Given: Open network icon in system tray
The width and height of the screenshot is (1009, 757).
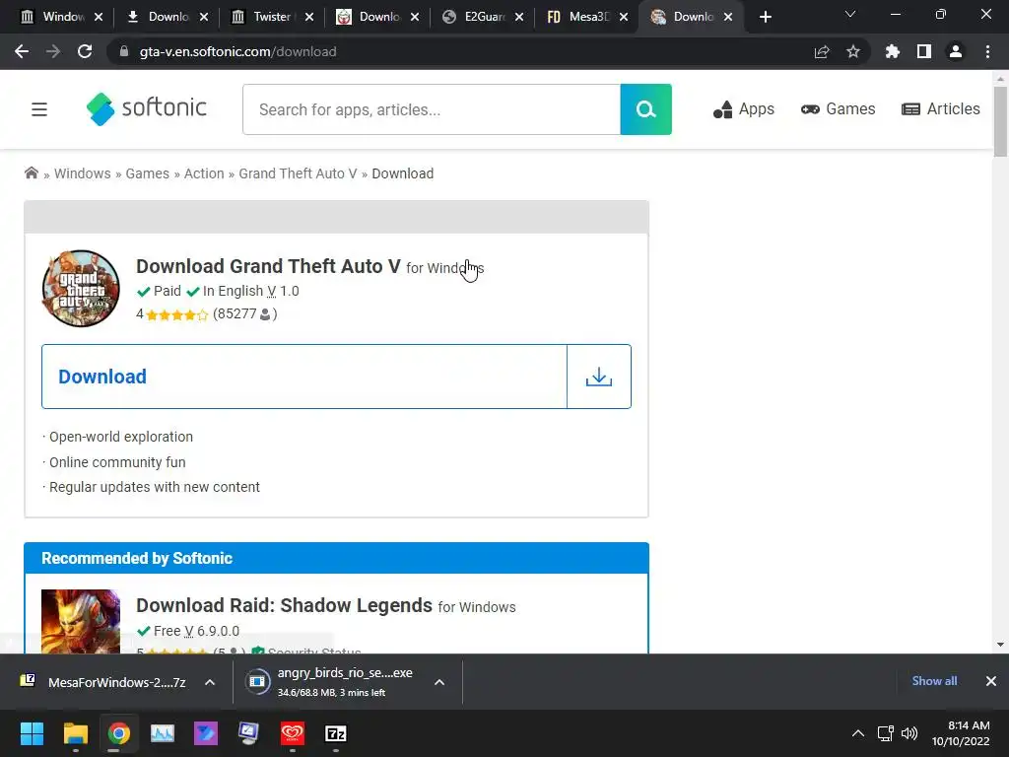Looking at the screenshot, I should coord(886,733).
